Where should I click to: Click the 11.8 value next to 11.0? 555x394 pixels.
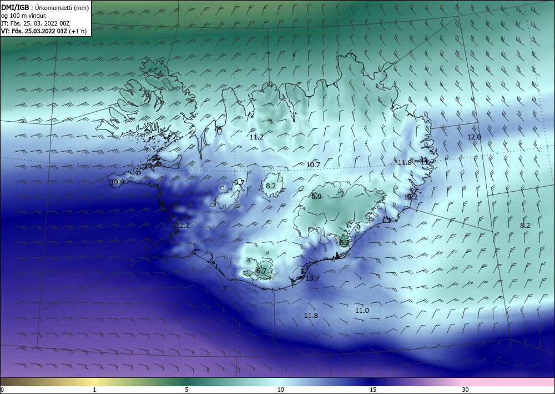point(311,315)
